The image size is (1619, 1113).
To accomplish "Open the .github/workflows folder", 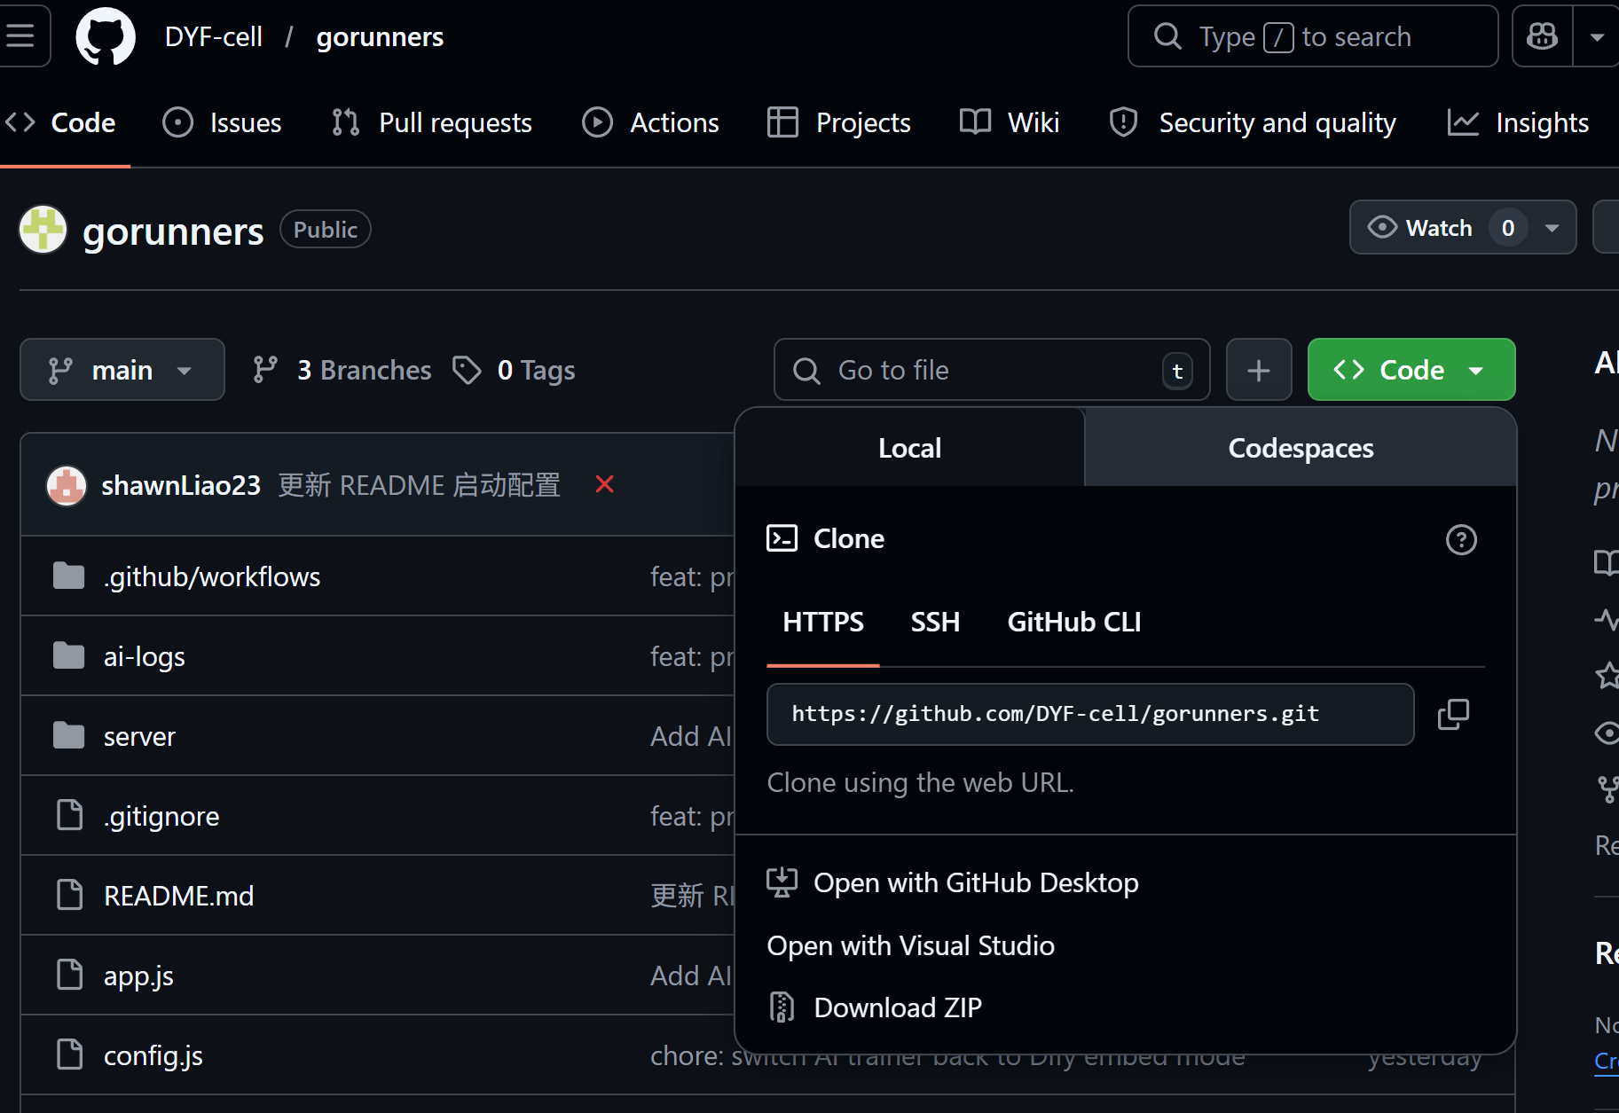I will [x=212, y=576].
